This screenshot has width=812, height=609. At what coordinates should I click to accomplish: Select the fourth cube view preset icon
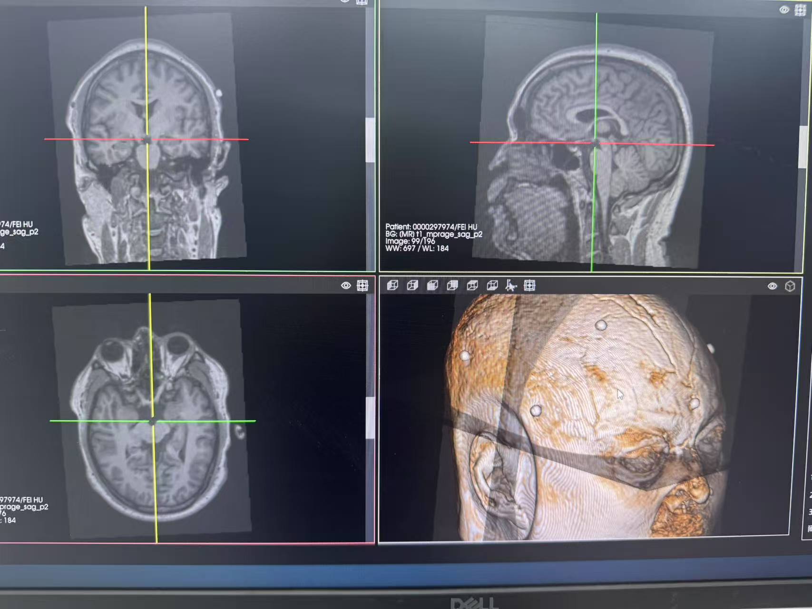(452, 285)
